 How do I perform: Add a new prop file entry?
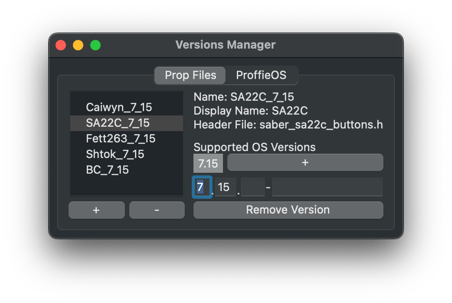(96, 210)
